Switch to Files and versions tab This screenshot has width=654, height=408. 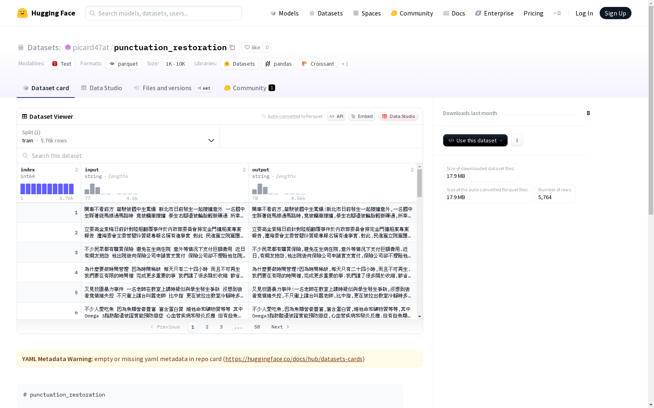click(173, 88)
